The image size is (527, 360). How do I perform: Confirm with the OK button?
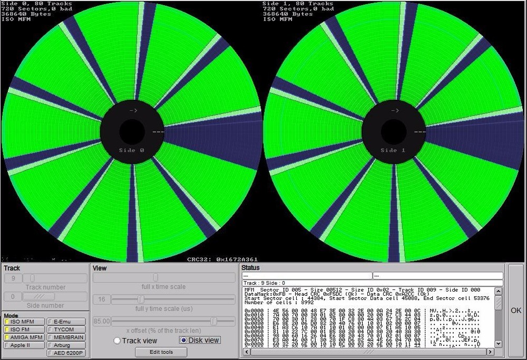point(515,311)
